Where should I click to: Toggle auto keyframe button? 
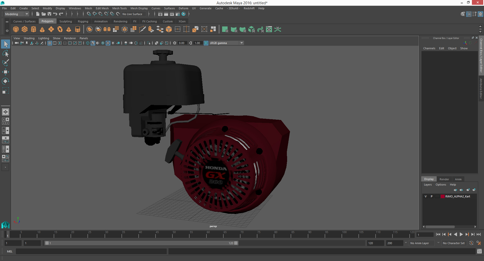471,243
